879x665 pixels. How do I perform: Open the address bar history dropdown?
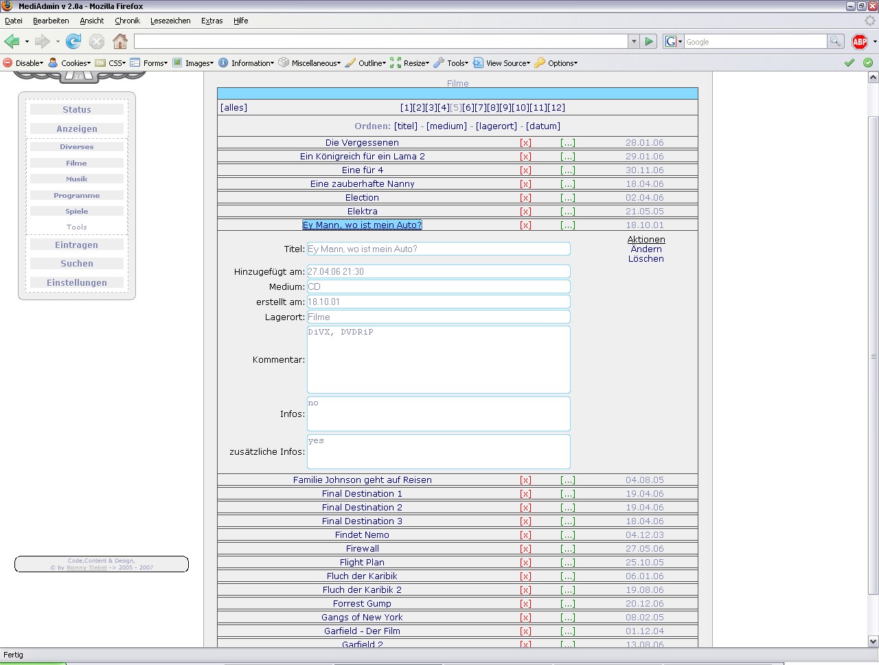(634, 41)
